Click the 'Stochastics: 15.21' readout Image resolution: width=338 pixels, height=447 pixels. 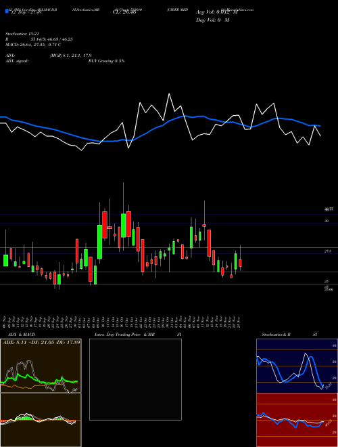tap(22, 34)
